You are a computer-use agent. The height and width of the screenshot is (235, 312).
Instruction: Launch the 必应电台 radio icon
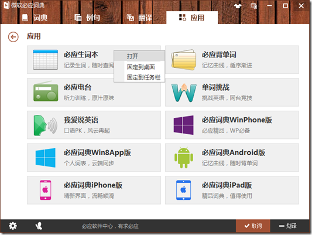46,91
